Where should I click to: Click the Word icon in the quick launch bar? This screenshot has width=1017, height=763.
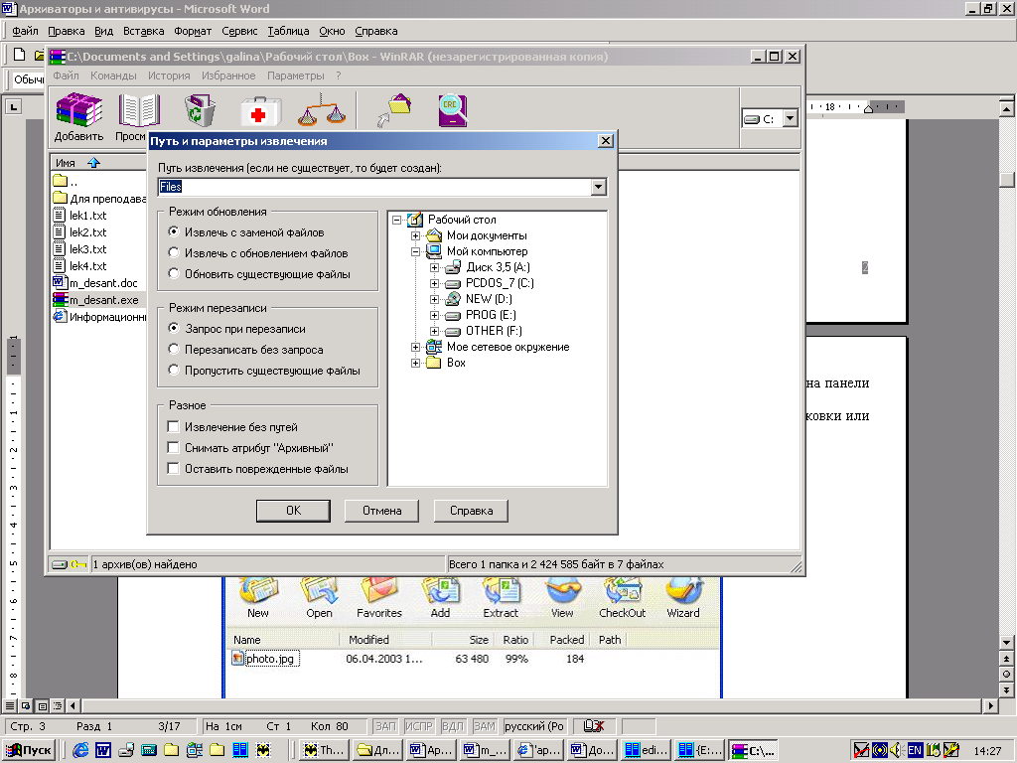[x=103, y=750]
